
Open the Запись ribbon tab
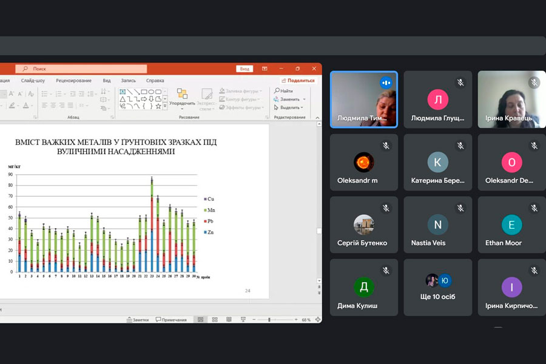tap(129, 81)
